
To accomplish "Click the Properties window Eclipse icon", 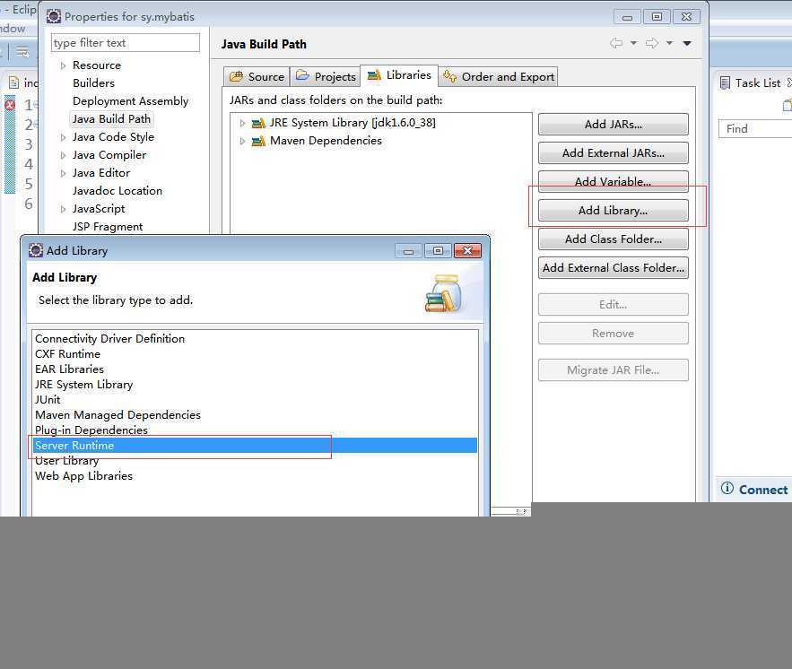I will 54,16.
